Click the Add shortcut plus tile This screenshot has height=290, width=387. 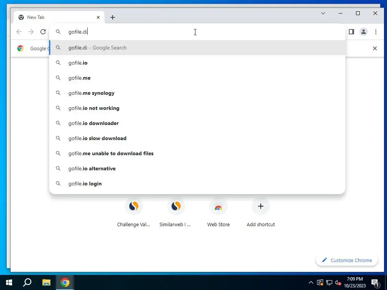(261, 213)
